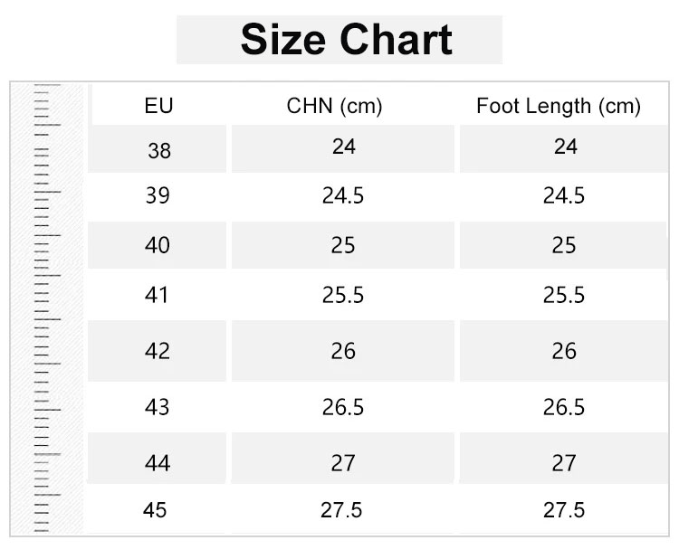Choose EU size 41 cell

pos(158,295)
